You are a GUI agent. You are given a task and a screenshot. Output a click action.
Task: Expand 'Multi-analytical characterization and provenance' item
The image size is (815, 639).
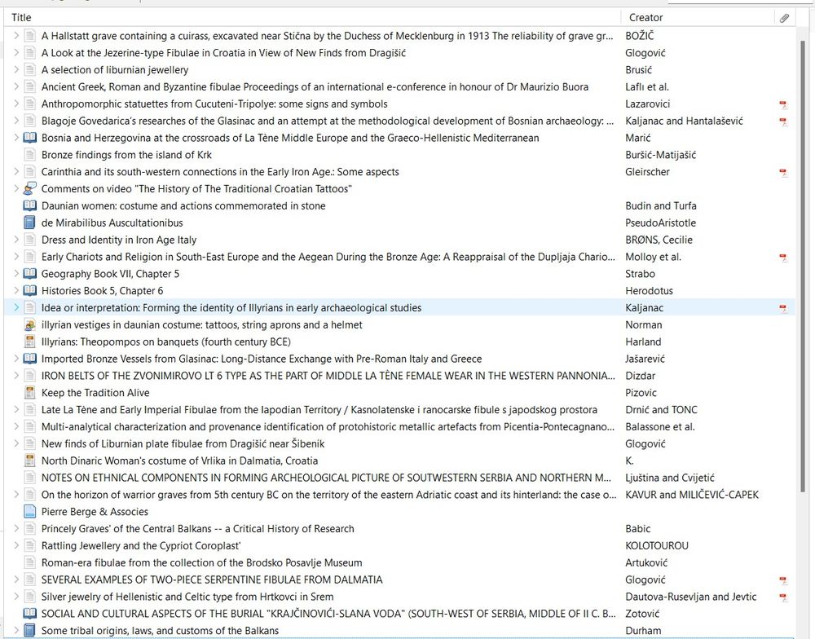(x=16, y=427)
